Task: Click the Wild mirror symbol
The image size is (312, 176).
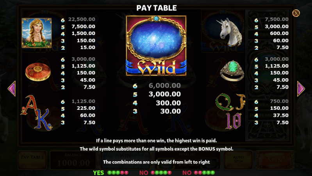Action: (156, 46)
